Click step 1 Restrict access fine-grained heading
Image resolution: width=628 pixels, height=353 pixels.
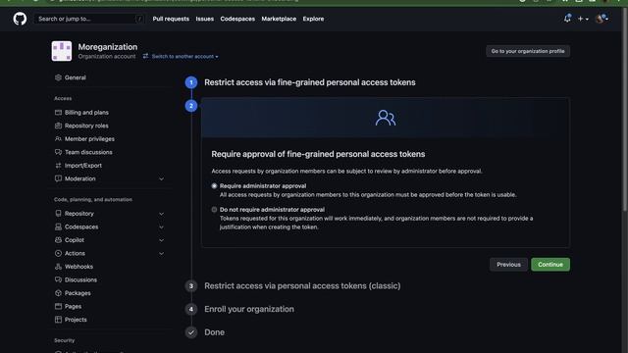(310, 82)
